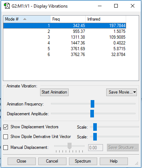Click the window resize grip icon
This screenshot has height=168, width=142.
pos(137,163)
